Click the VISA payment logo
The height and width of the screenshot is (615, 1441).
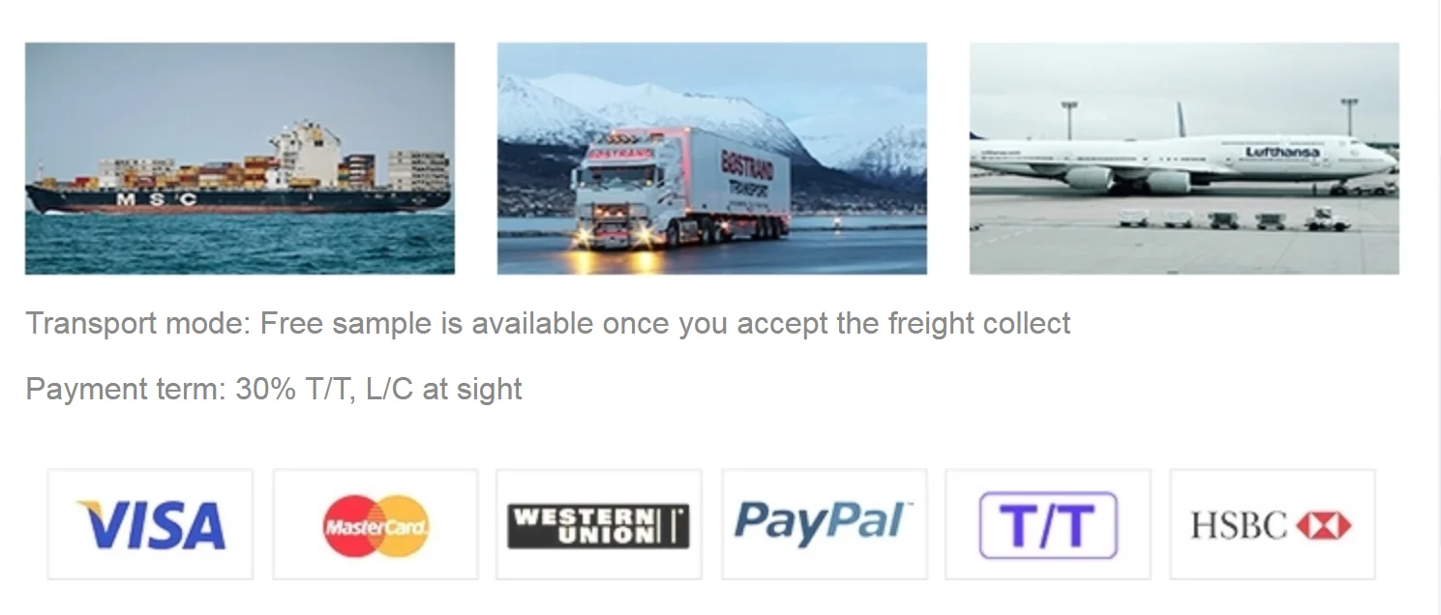point(150,524)
